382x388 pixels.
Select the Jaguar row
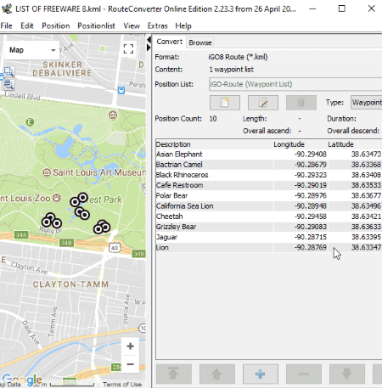[x=269, y=237]
